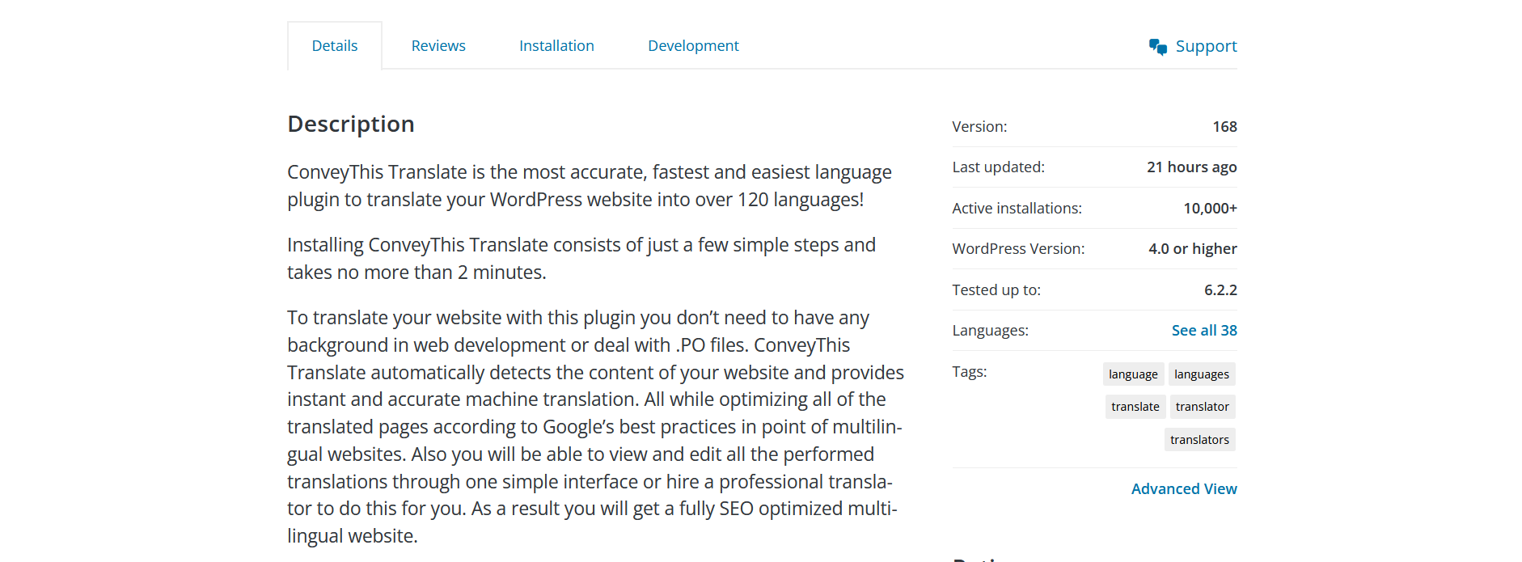This screenshot has height=562, width=1522.
Task: Click the 'Active installations:' label
Action: point(1017,209)
